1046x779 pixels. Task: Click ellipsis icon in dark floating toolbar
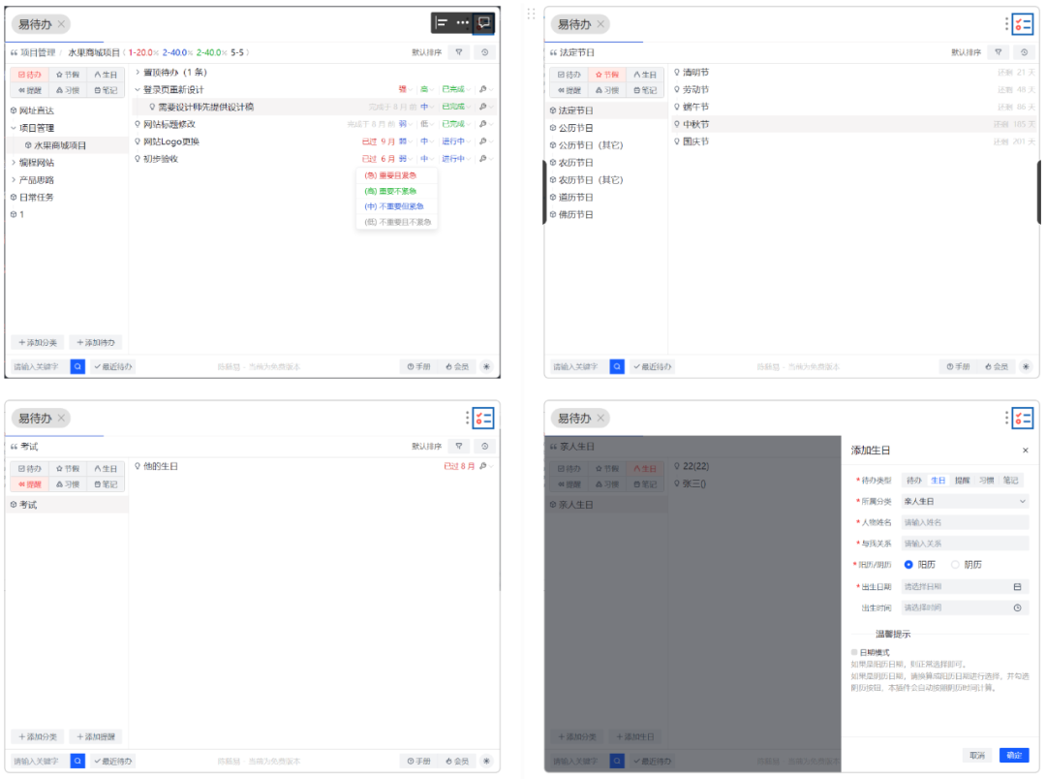[462, 23]
